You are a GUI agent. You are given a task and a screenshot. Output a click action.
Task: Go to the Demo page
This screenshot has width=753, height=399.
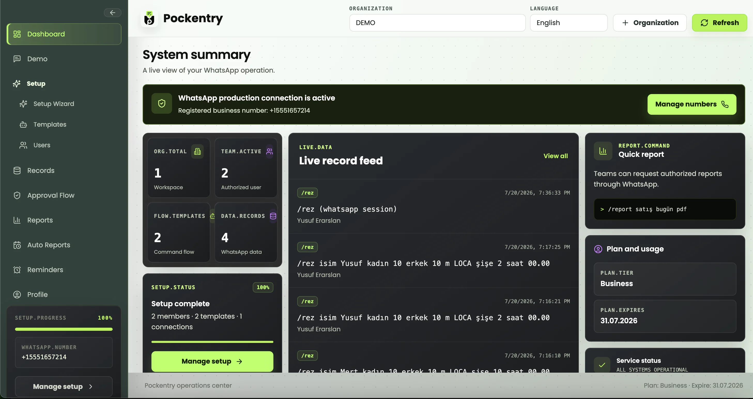point(37,59)
